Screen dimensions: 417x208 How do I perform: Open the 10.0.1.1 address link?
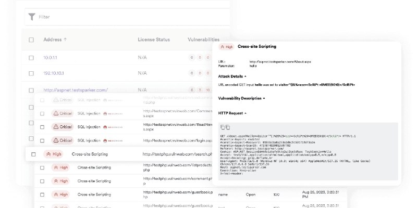[50, 58]
